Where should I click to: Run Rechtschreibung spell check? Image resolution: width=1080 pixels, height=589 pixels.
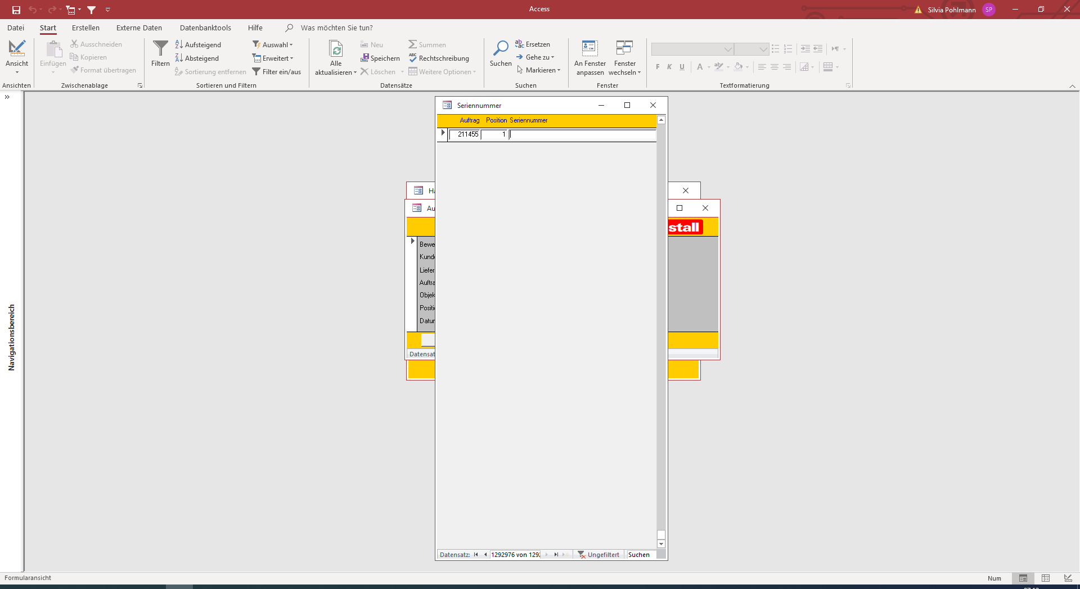click(x=439, y=58)
